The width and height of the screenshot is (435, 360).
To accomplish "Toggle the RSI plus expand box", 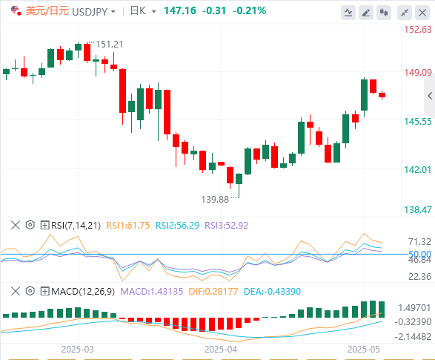I will click(44, 225).
